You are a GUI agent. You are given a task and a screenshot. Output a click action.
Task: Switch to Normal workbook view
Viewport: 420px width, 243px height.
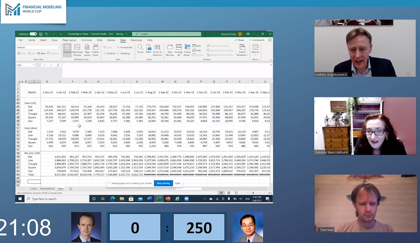point(67,50)
